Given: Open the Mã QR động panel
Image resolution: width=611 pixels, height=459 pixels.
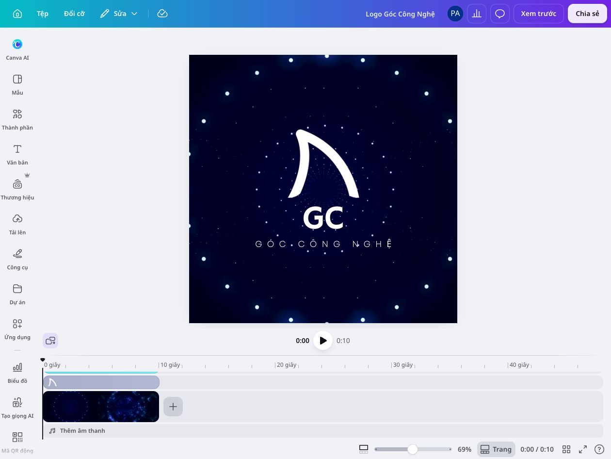Looking at the screenshot, I should click(x=17, y=443).
